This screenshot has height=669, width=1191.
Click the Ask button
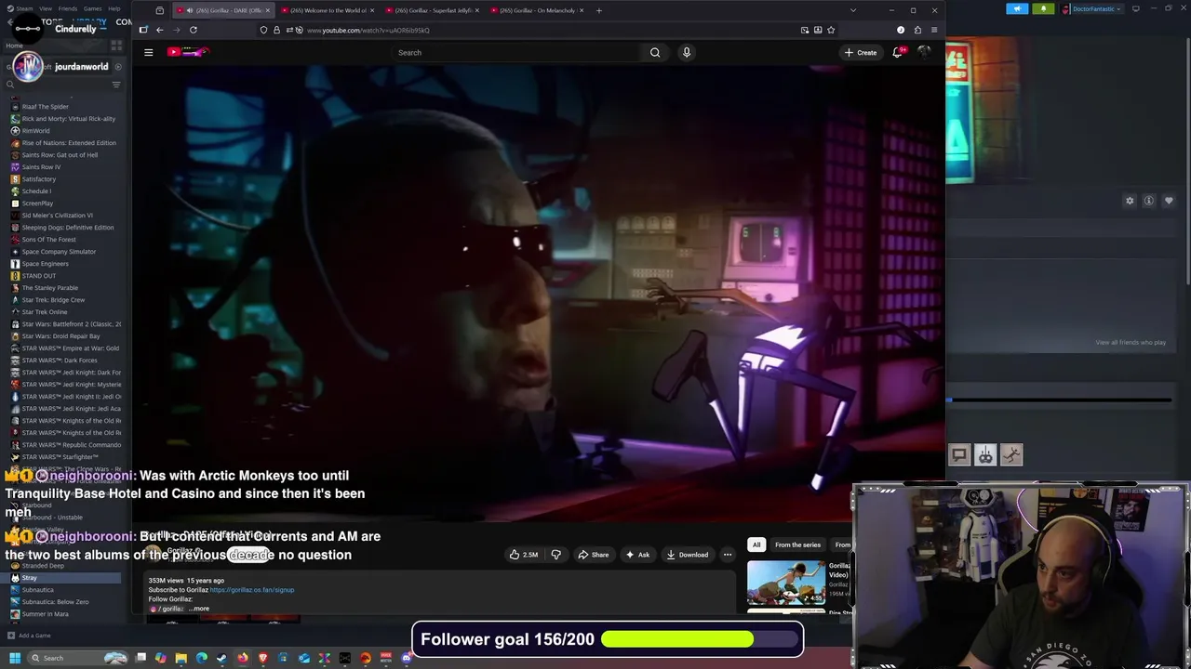click(x=637, y=555)
